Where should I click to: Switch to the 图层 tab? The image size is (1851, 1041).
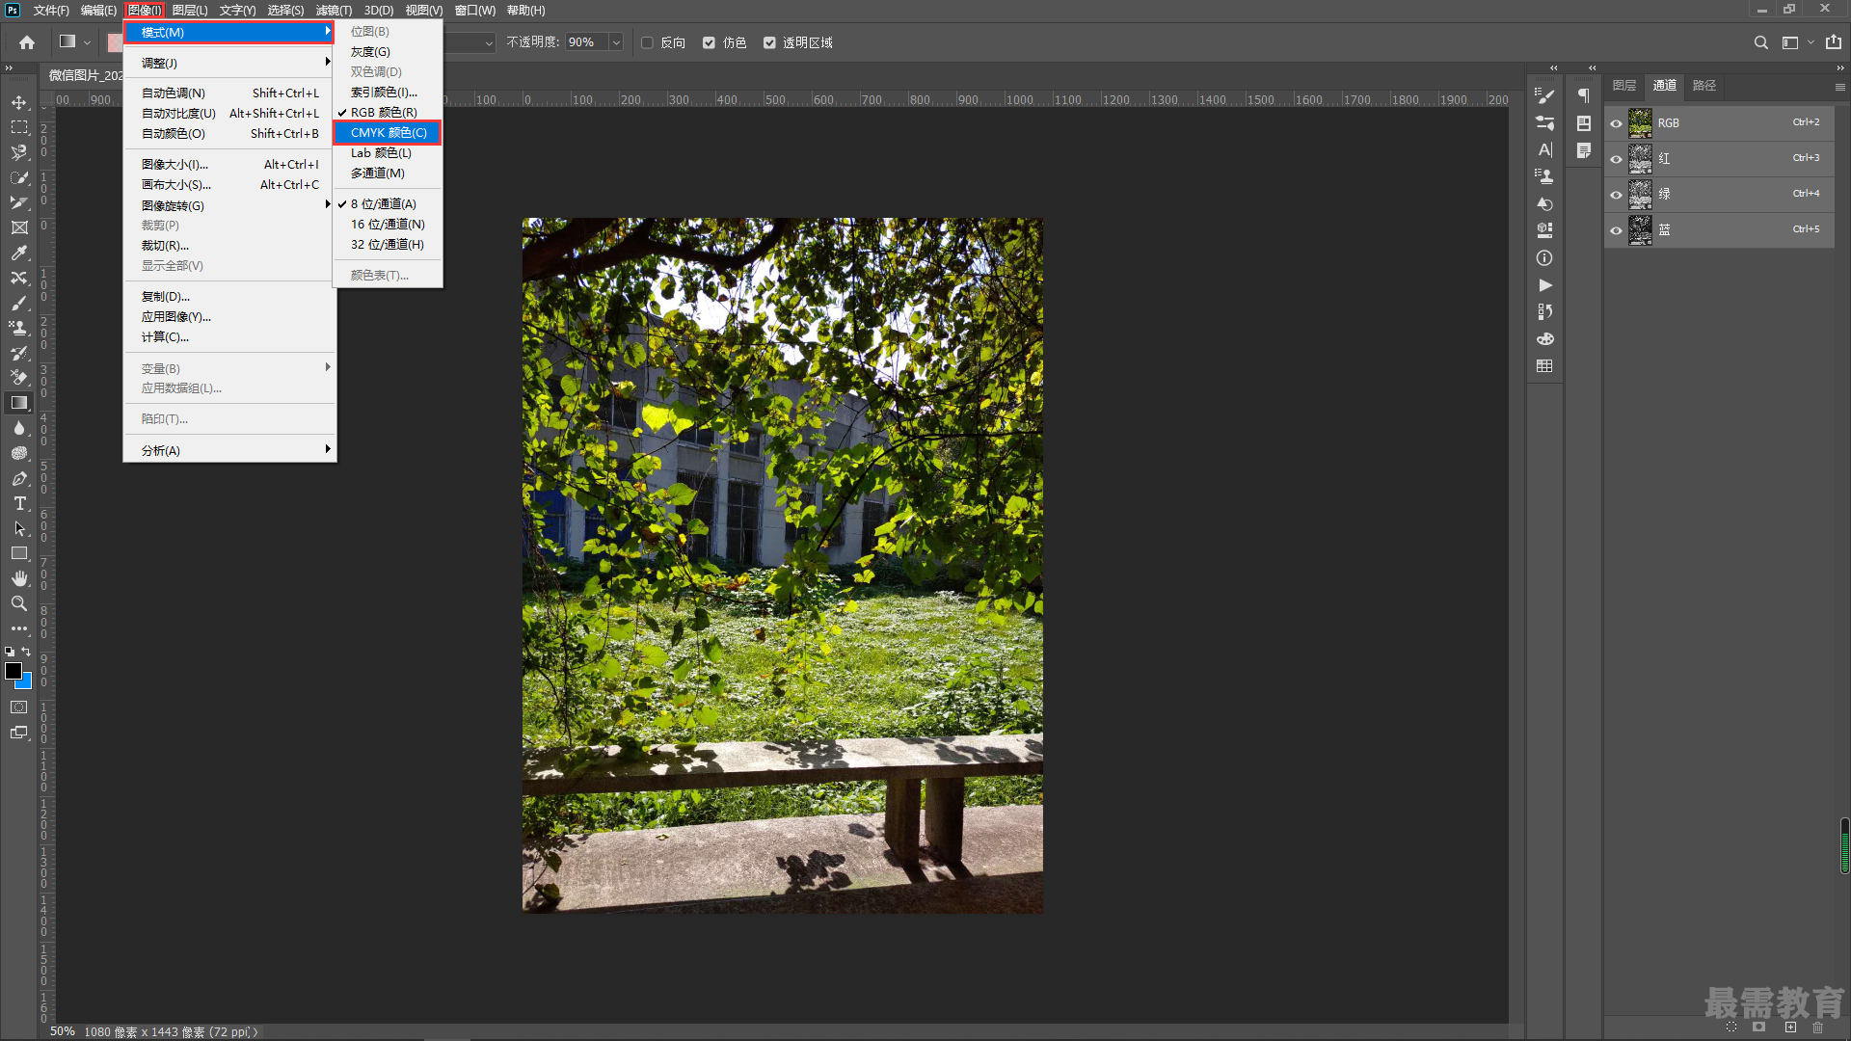pyautogui.click(x=1624, y=86)
